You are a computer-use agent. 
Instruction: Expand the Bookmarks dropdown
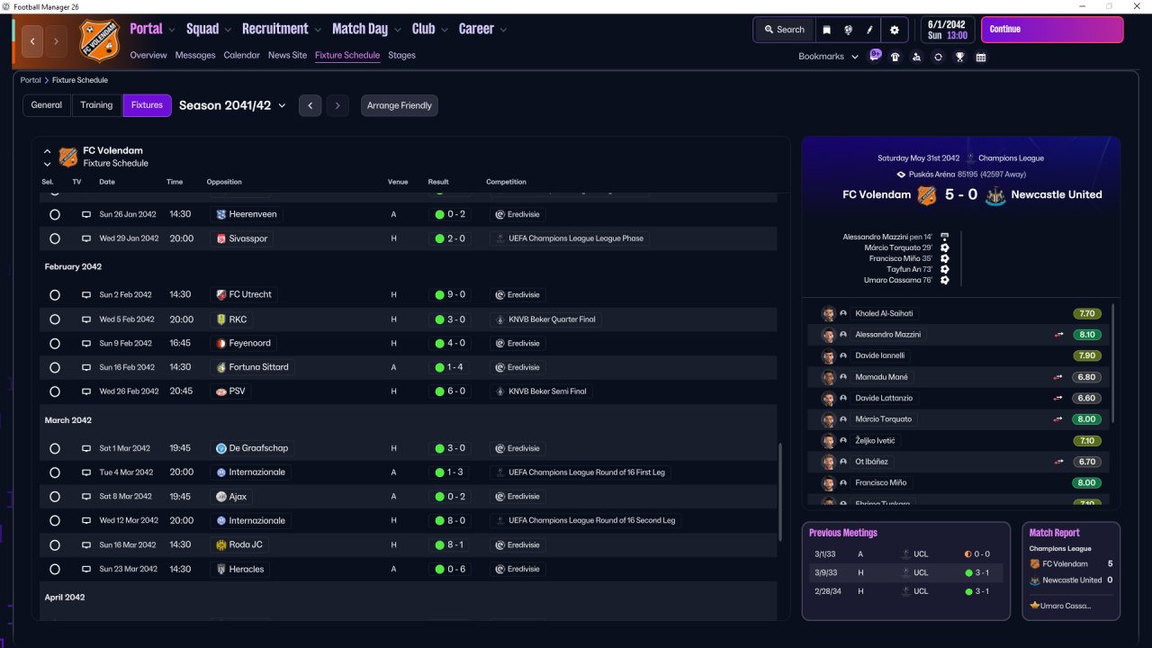829,57
